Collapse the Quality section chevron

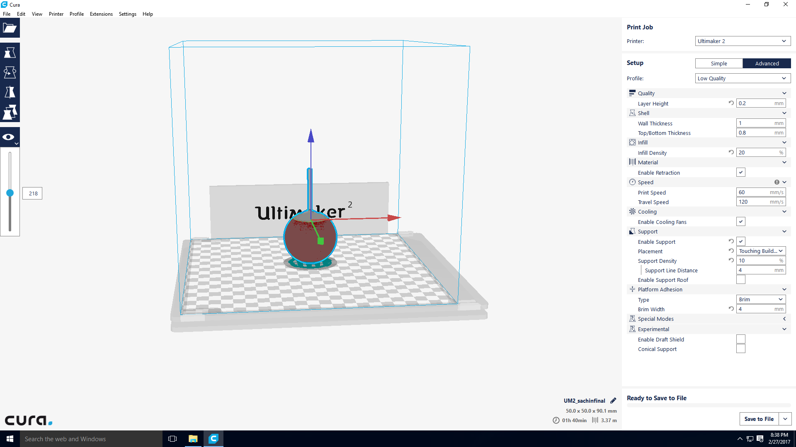784,93
